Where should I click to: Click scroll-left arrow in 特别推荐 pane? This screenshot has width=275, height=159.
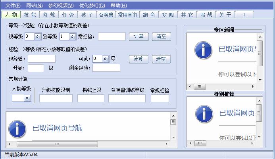tap(190, 144)
